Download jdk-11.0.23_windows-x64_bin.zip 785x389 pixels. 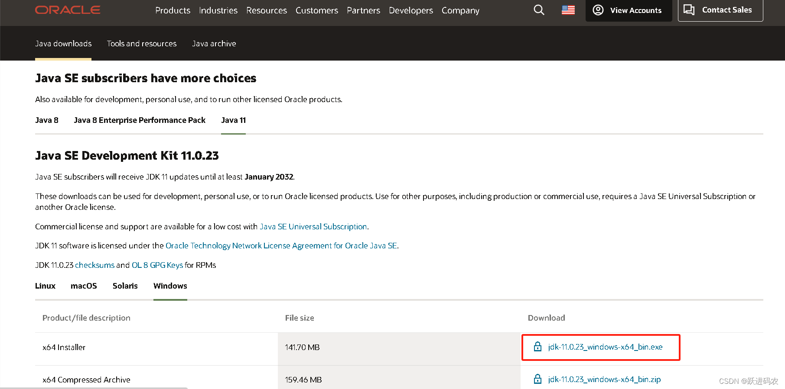click(x=604, y=379)
